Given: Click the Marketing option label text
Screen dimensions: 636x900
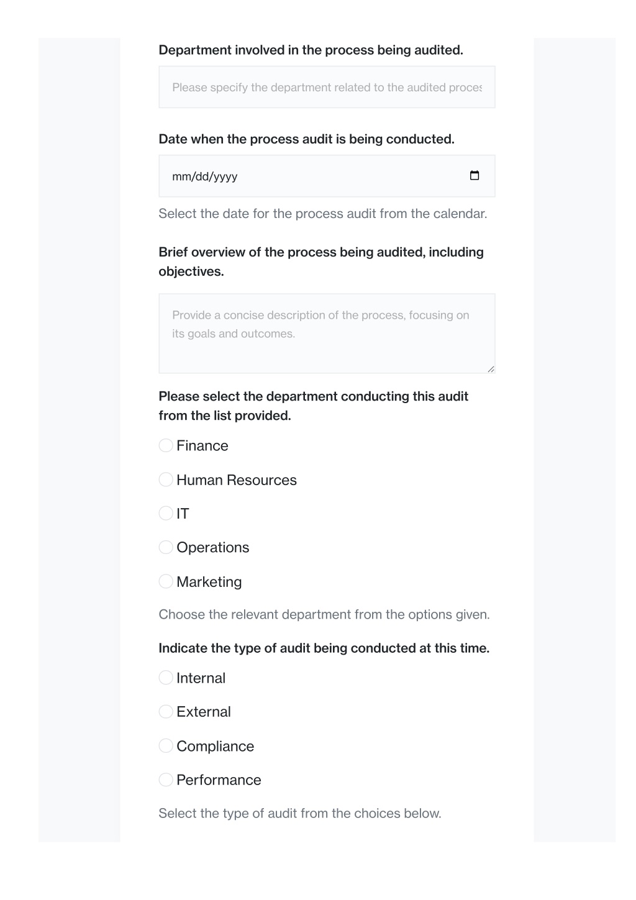Looking at the screenshot, I should (209, 582).
